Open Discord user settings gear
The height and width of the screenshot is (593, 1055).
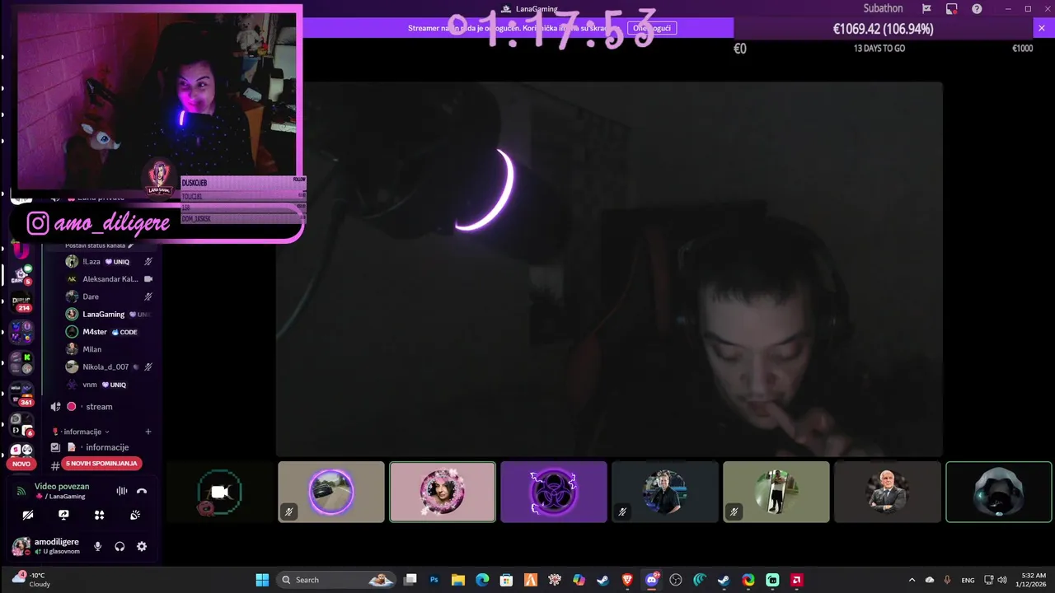[x=142, y=546]
